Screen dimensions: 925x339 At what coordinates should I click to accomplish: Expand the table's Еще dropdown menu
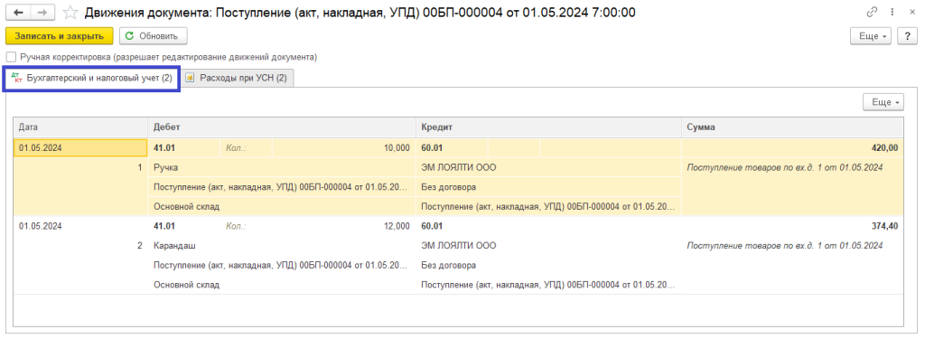(883, 102)
